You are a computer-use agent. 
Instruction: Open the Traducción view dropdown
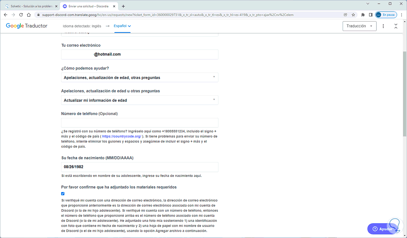(x=360, y=26)
